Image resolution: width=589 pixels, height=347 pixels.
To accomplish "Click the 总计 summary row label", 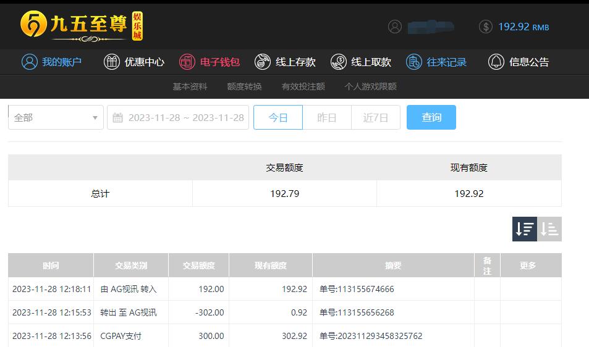I will click(x=100, y=194).
